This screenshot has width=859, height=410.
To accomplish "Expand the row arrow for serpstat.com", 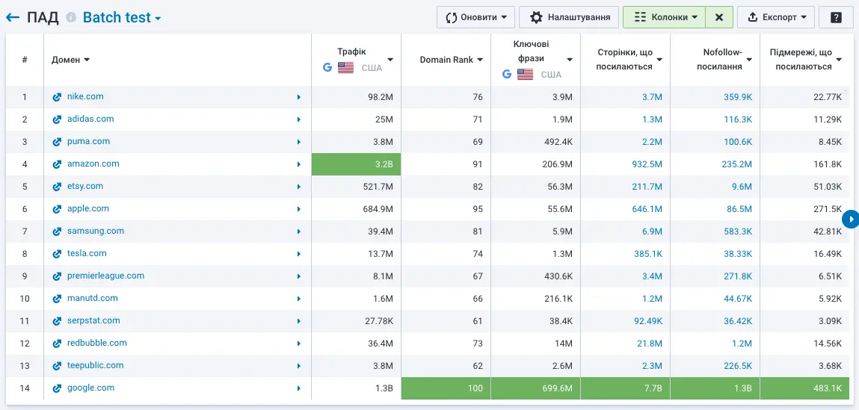I will pos(299,321).
